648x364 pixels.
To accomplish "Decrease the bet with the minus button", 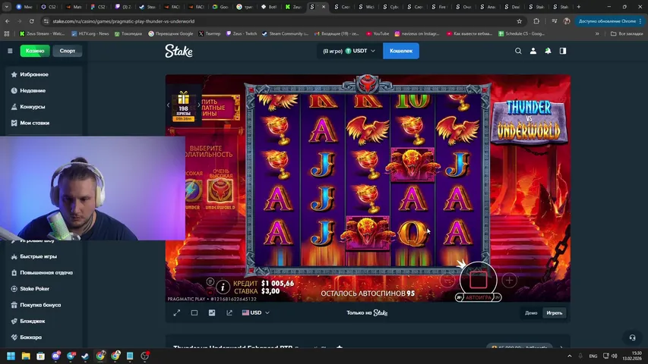I will 447,281.
